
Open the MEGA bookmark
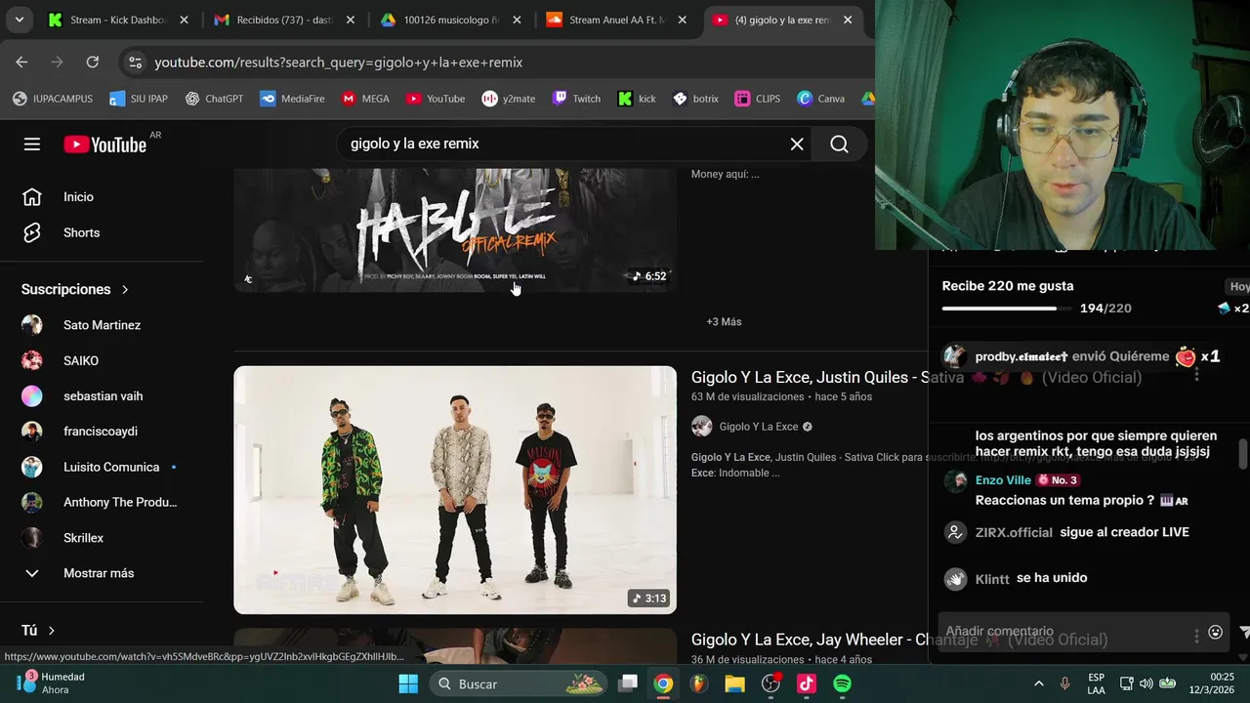click(365, 99)
